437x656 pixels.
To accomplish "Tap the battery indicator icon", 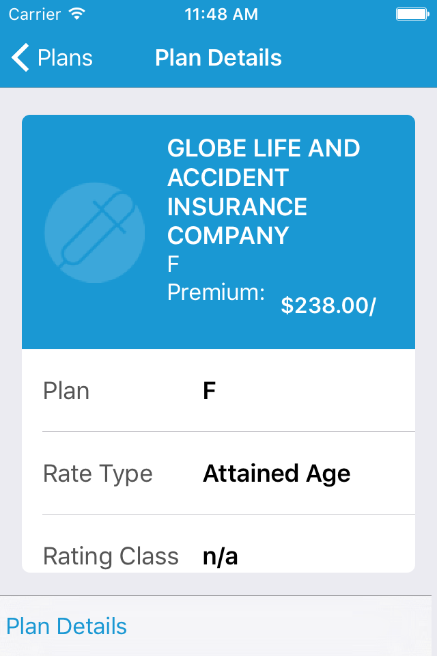I will 411,14.
